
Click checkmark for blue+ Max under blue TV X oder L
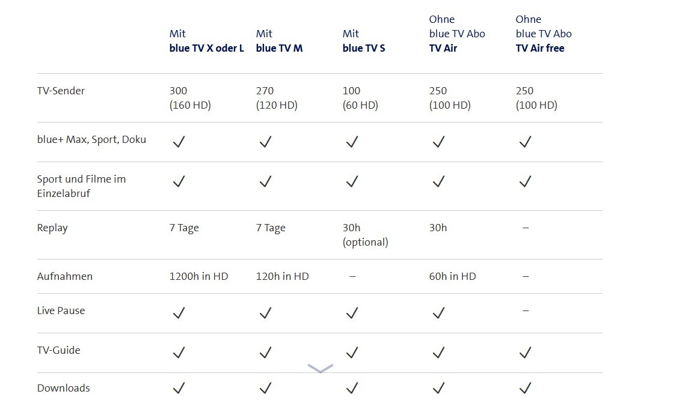[x=179, y=142]
